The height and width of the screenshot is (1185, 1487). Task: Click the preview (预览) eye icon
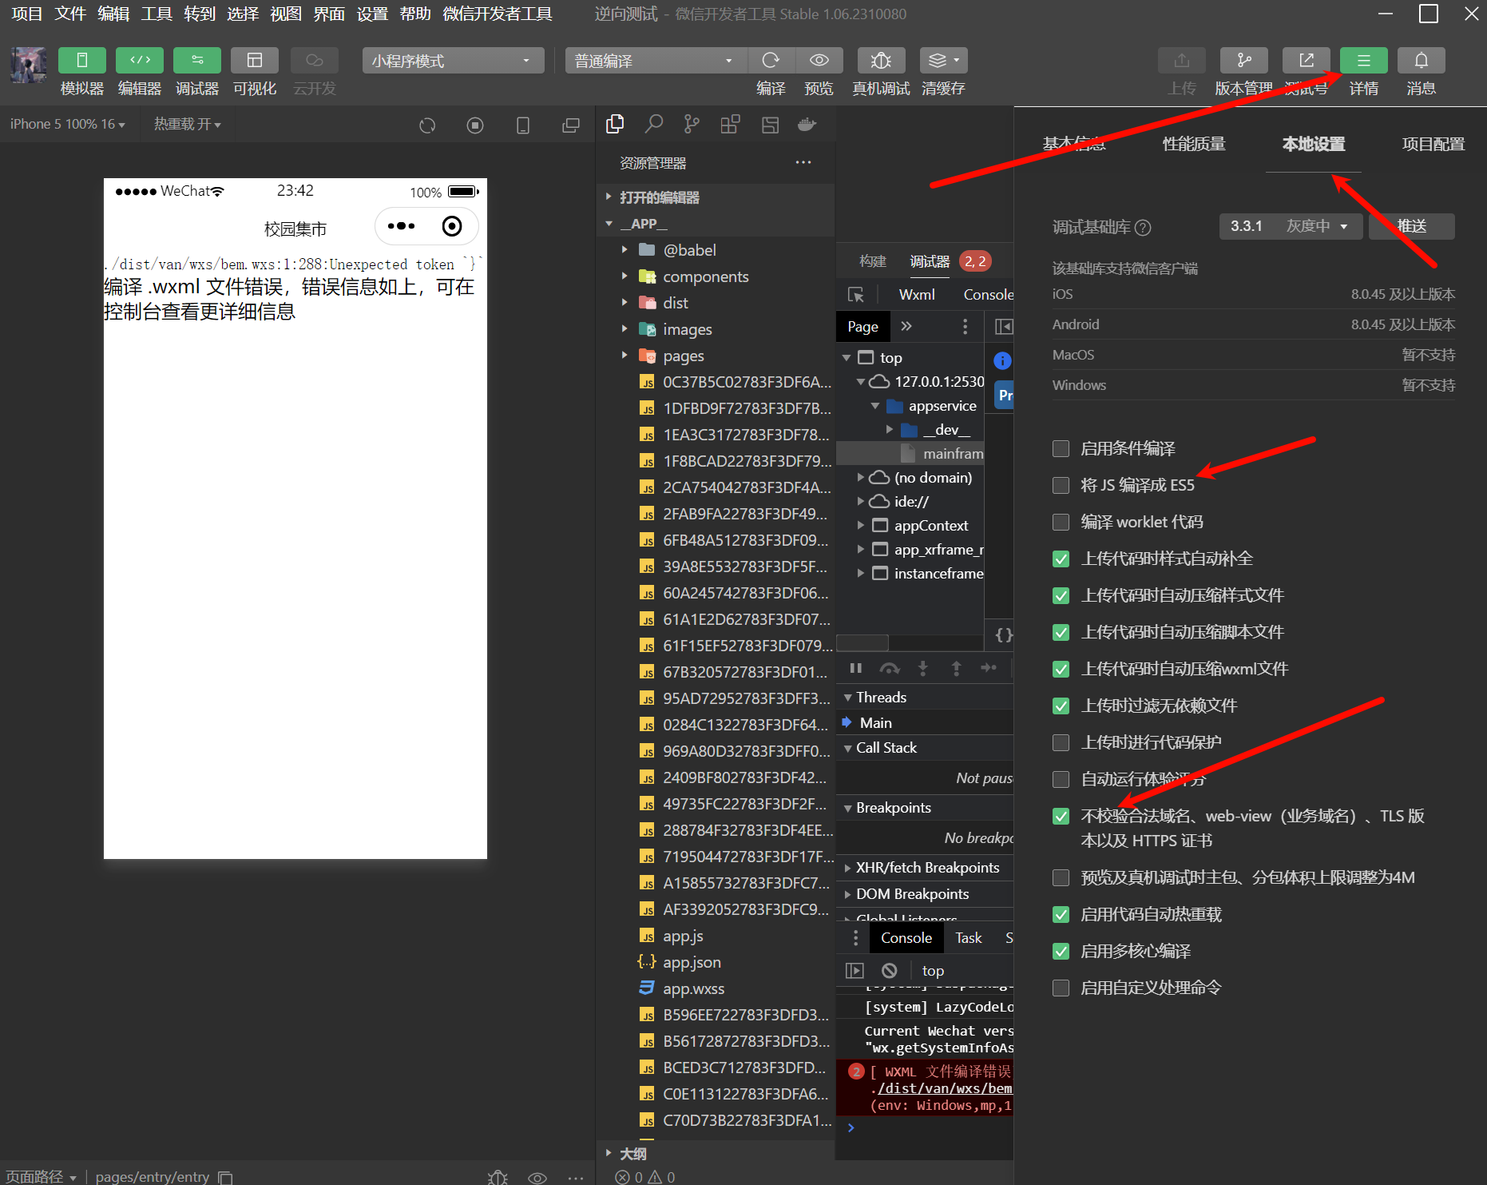(x=819, y=61)
